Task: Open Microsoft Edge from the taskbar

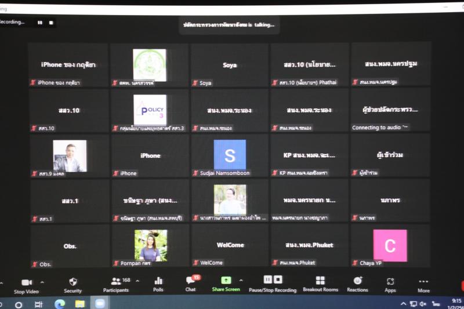Action: pos(60,304)
